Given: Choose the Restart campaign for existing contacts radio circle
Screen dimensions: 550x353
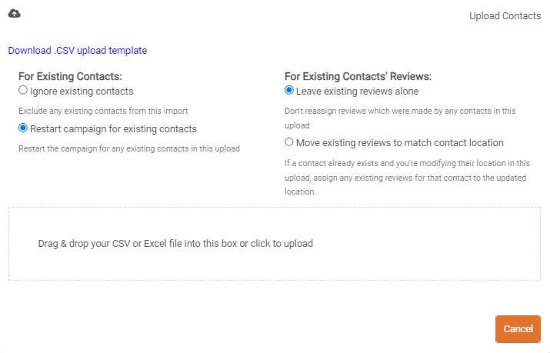Looking at the screenshot, I should click(x=23, y=128).
